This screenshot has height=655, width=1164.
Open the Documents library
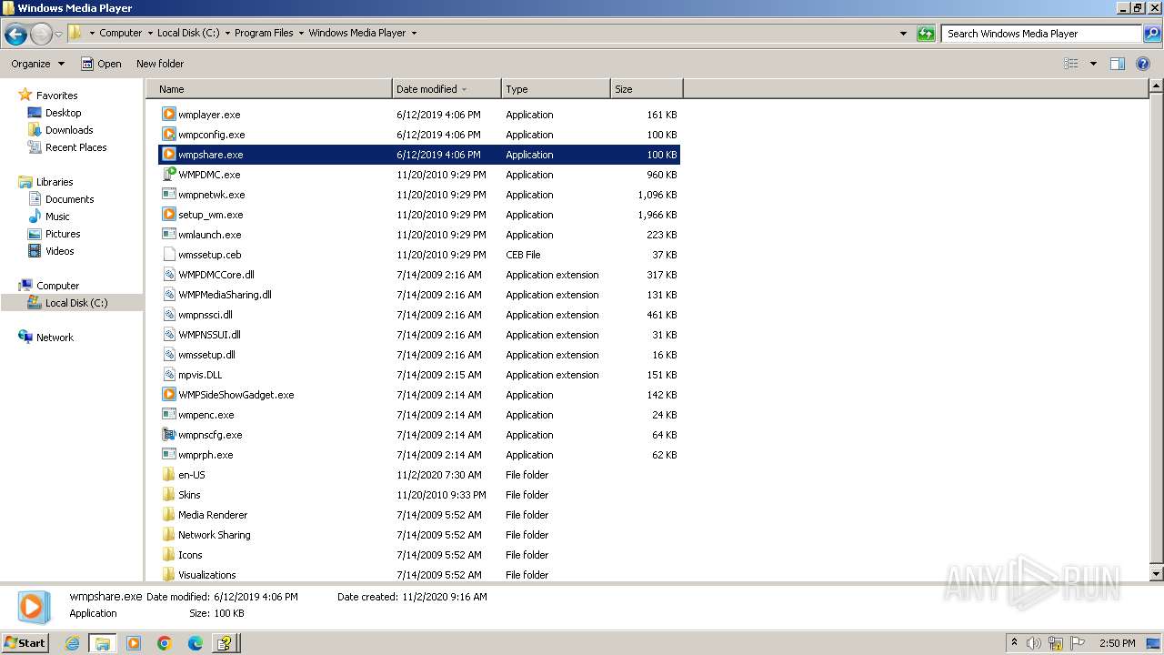click(x=69, y=199)
